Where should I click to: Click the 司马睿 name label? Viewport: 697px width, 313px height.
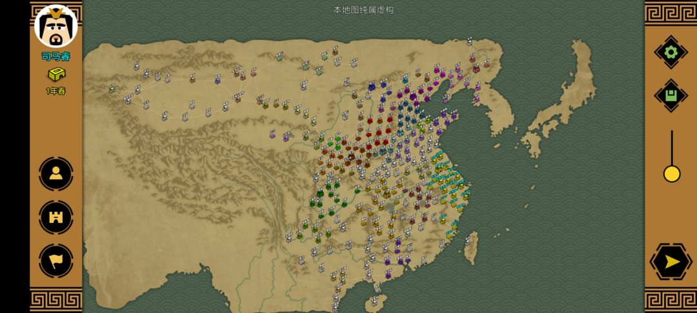(56, 57)
